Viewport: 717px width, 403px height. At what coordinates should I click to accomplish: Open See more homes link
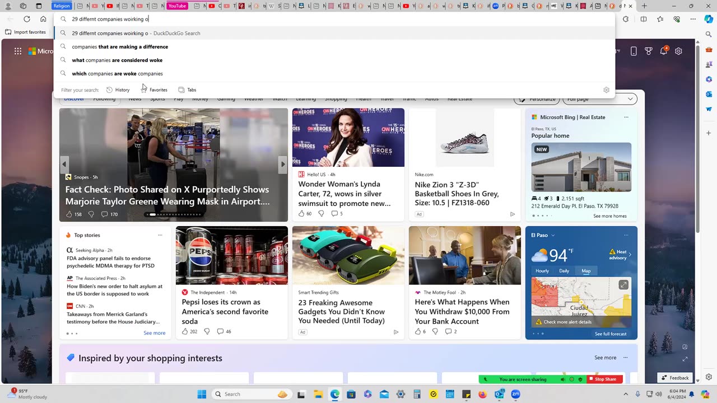610,216
